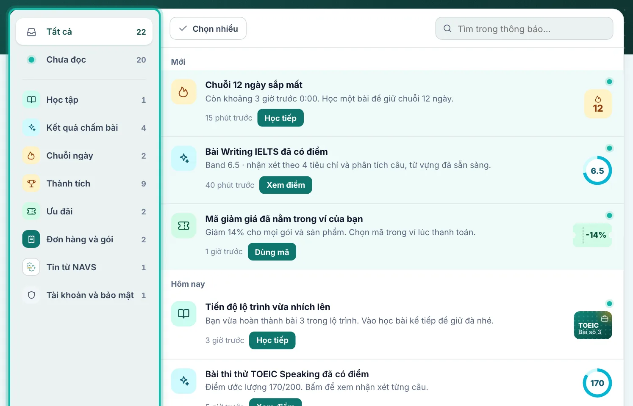Toggle unread dot on Chuỗi 12 ngày notification
Image resolution: width=633 pixels, height=406 pixels.
pos(609,82)
